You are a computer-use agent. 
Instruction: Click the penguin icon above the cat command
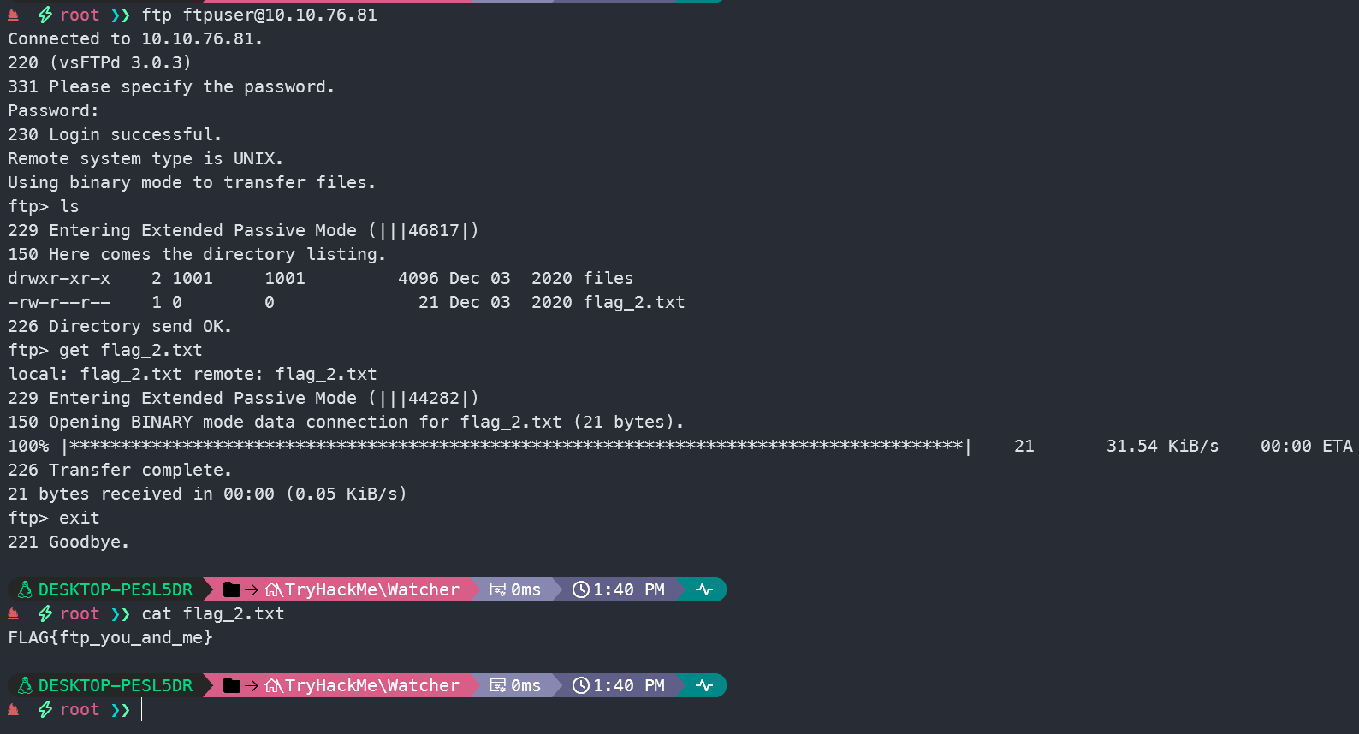[x=25, y=589]
